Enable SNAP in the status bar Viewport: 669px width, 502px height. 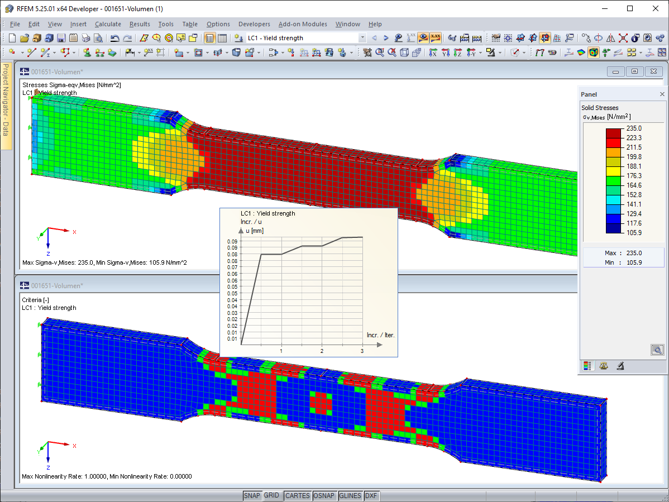click(x=252, y=495)
